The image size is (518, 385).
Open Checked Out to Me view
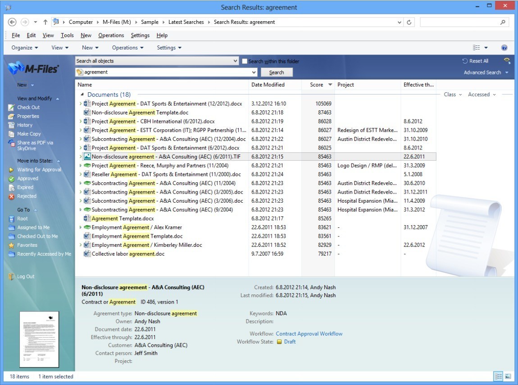pos(37,236)
